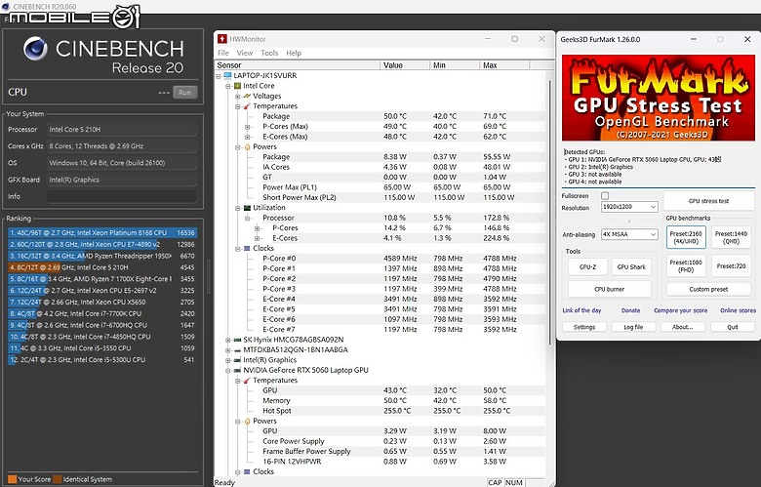
Task: Expand the MTFDKBA512QGN-1BN1AABGA drive node
Action: (228, 350)
